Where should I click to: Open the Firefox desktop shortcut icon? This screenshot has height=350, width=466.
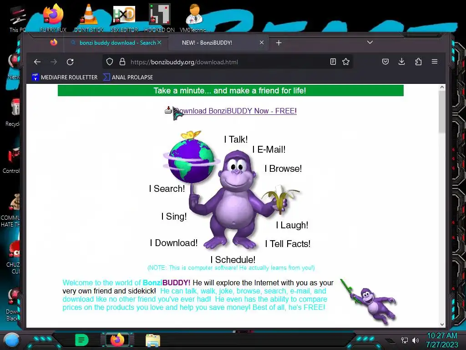pyautogui.click(x=53, y=17)
